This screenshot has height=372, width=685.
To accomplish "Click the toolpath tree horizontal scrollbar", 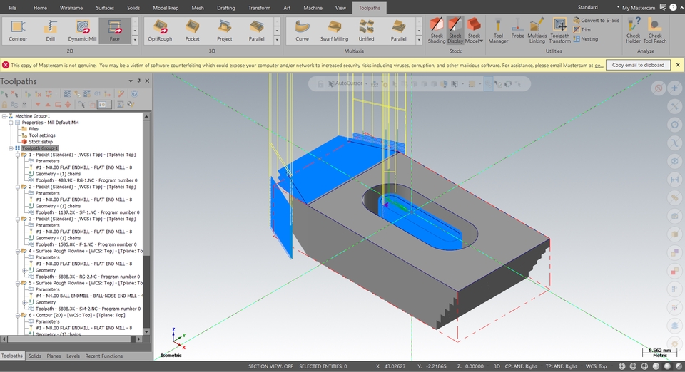I will coord(71,339).
